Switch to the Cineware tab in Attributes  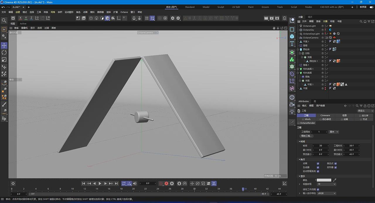tap(325, 115)
